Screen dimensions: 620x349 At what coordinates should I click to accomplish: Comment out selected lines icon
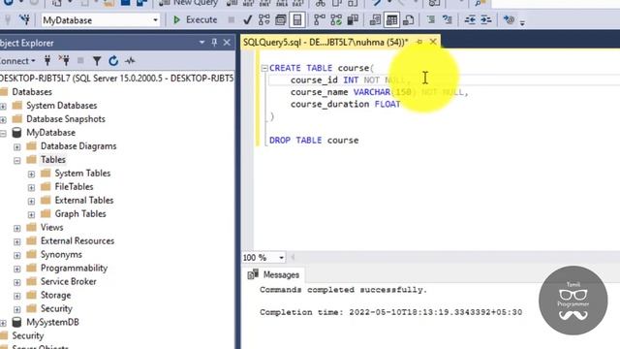(430, 19)
